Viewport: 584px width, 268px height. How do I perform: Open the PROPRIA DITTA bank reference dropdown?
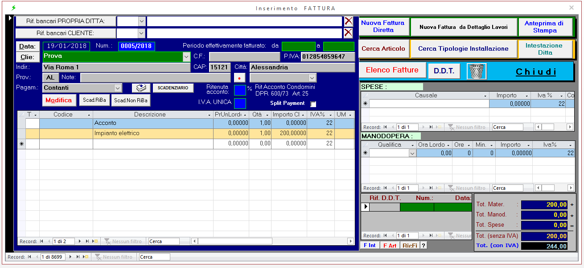tap(142, 21)
